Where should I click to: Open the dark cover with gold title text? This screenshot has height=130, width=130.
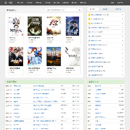[16, 56]
